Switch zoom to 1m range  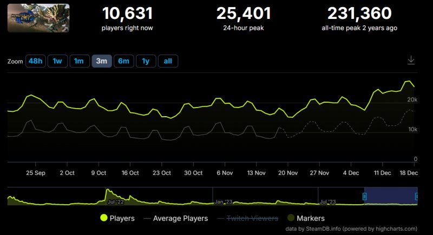(x=79, y=61)
